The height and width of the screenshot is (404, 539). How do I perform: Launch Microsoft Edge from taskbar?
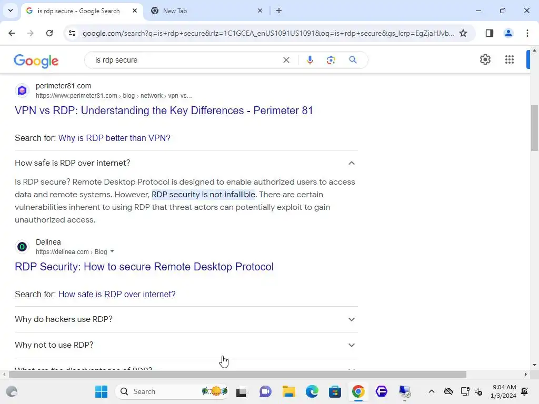312,391
